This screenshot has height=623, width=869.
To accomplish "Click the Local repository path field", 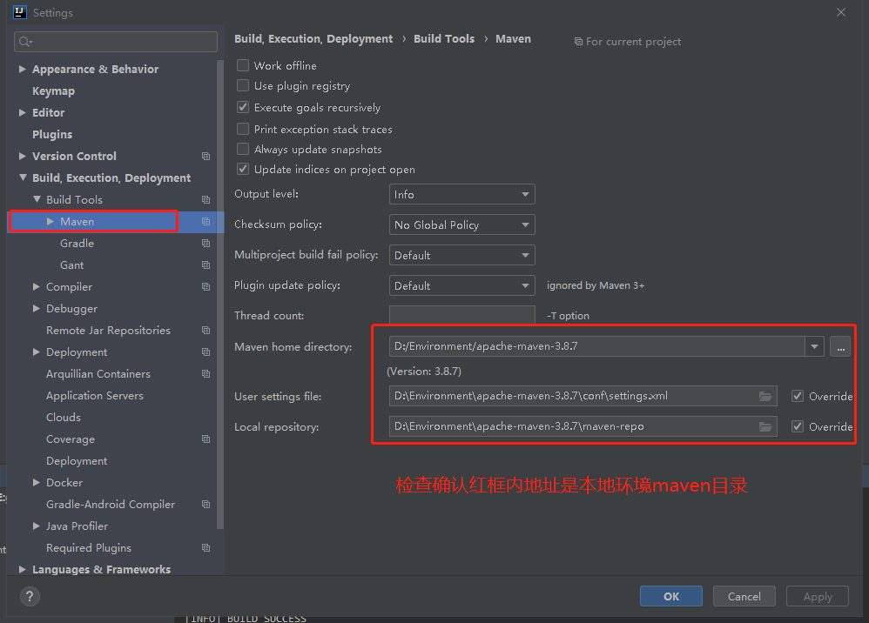I will pyautogui.click(x=583, y=426).
